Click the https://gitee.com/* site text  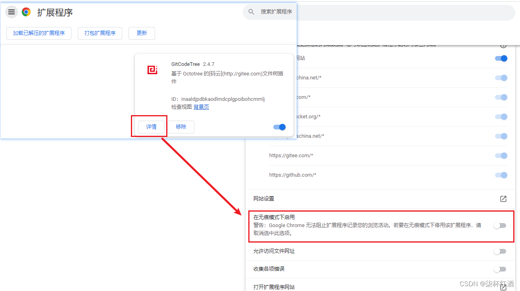pos(291,156)
